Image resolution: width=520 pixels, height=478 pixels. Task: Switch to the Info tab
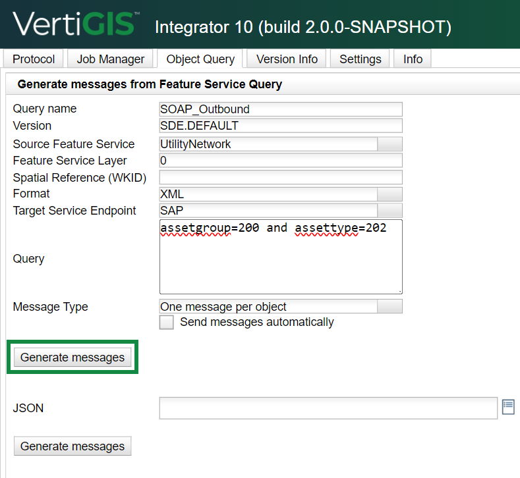coord(413,59)
